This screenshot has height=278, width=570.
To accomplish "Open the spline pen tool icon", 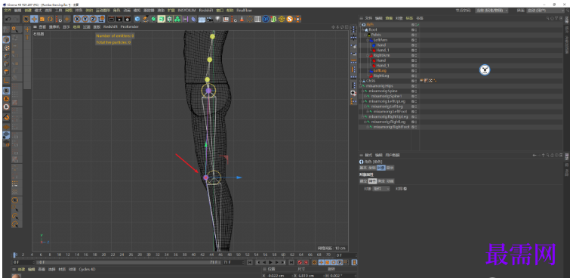I will [x=146, y=19].
